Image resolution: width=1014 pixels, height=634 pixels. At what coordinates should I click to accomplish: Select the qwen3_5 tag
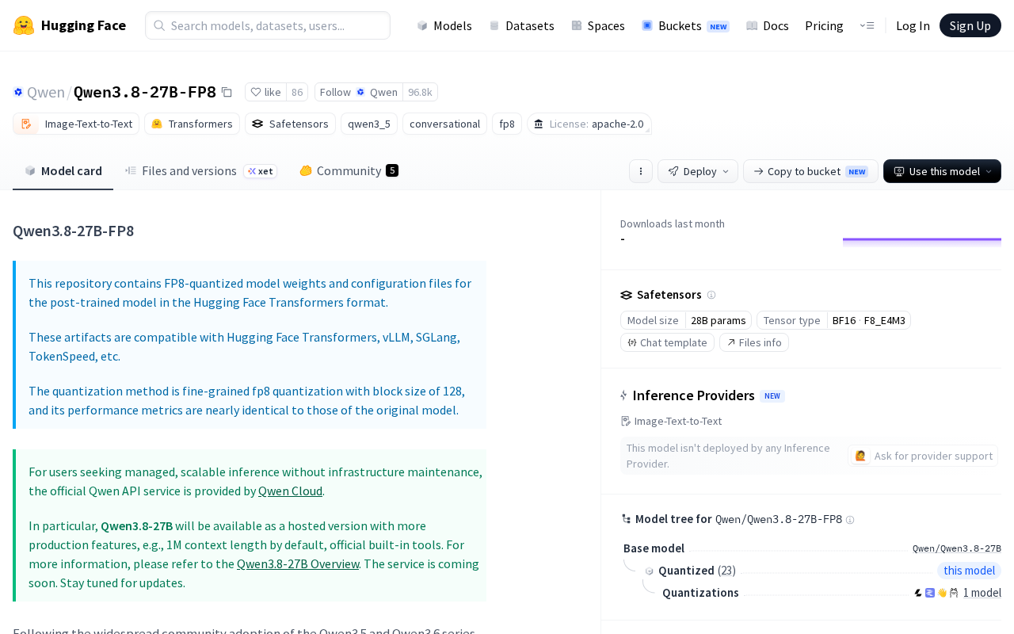pyautogui.click(x=369, y=124)
